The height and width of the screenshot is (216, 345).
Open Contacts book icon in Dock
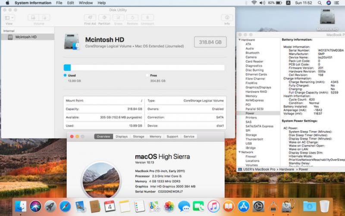(x=95, y=207)
